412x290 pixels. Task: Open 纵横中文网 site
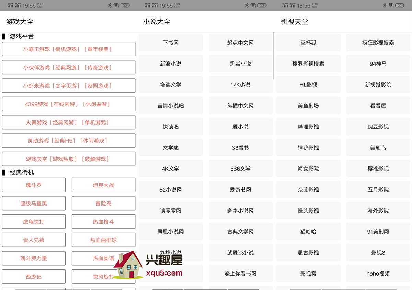click(x=240, y=106)
